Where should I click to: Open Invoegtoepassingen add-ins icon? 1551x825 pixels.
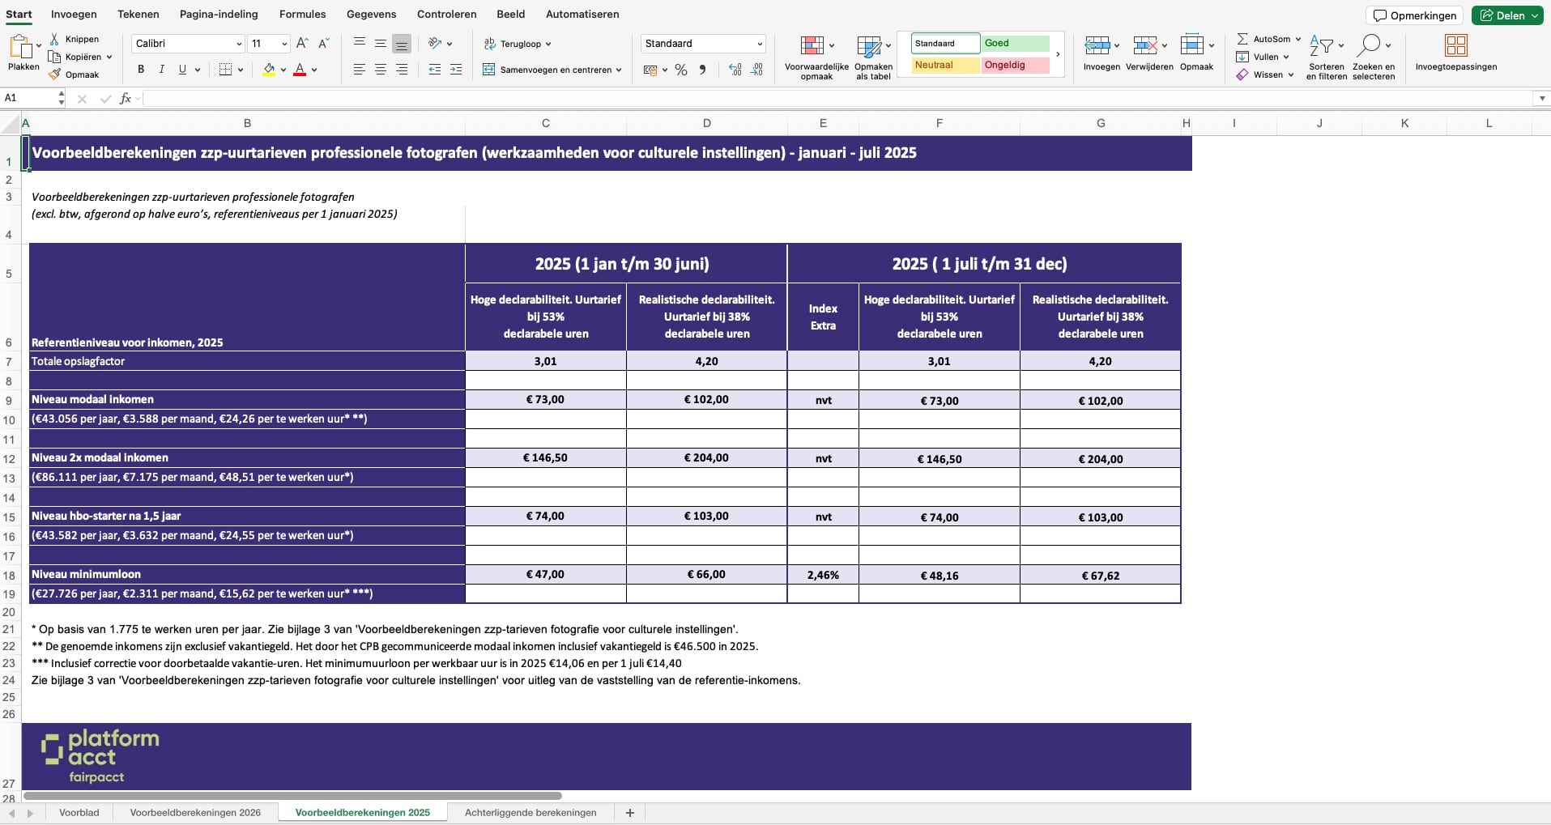[1455, 45]
